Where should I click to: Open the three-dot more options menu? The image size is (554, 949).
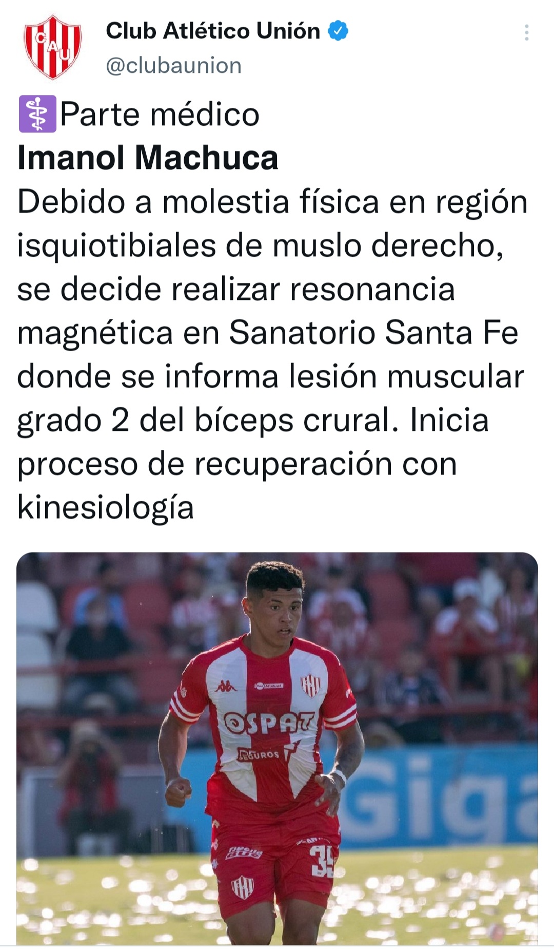(x=526, y=32)
